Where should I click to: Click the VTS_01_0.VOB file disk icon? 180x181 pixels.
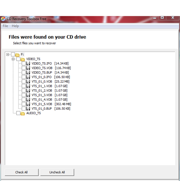tap(28, 81)
